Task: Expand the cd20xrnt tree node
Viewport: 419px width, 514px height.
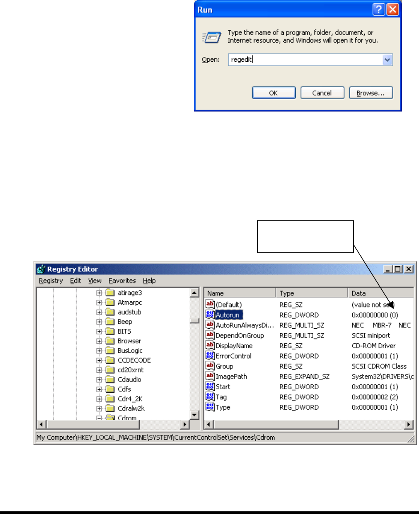Action: (99, 370)
